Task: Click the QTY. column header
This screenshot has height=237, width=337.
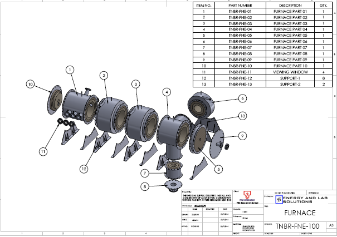Action: point(323,5)
